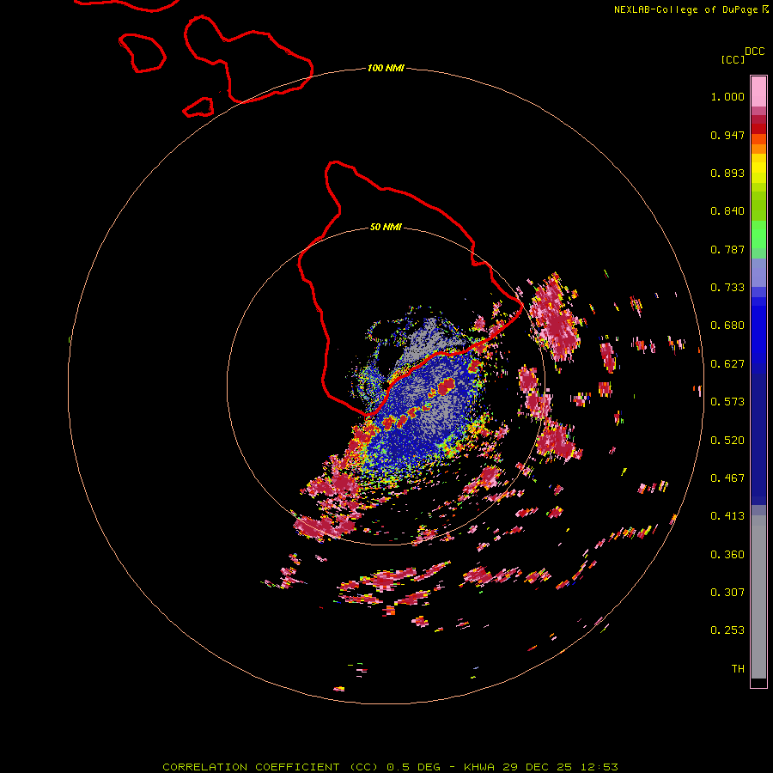The width and height of the screenshot is (773, 773).
Task: Select the 0.413 legend value
Action: [x=727, y=516]
